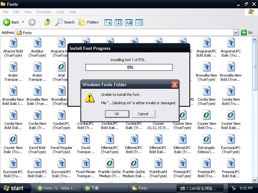Switch to the 下载 taskbar window
258x193 pixels.
coord(105,188)
